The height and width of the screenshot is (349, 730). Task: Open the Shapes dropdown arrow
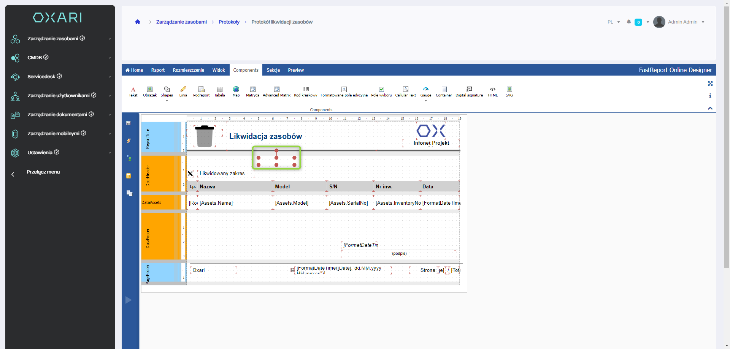167,101
